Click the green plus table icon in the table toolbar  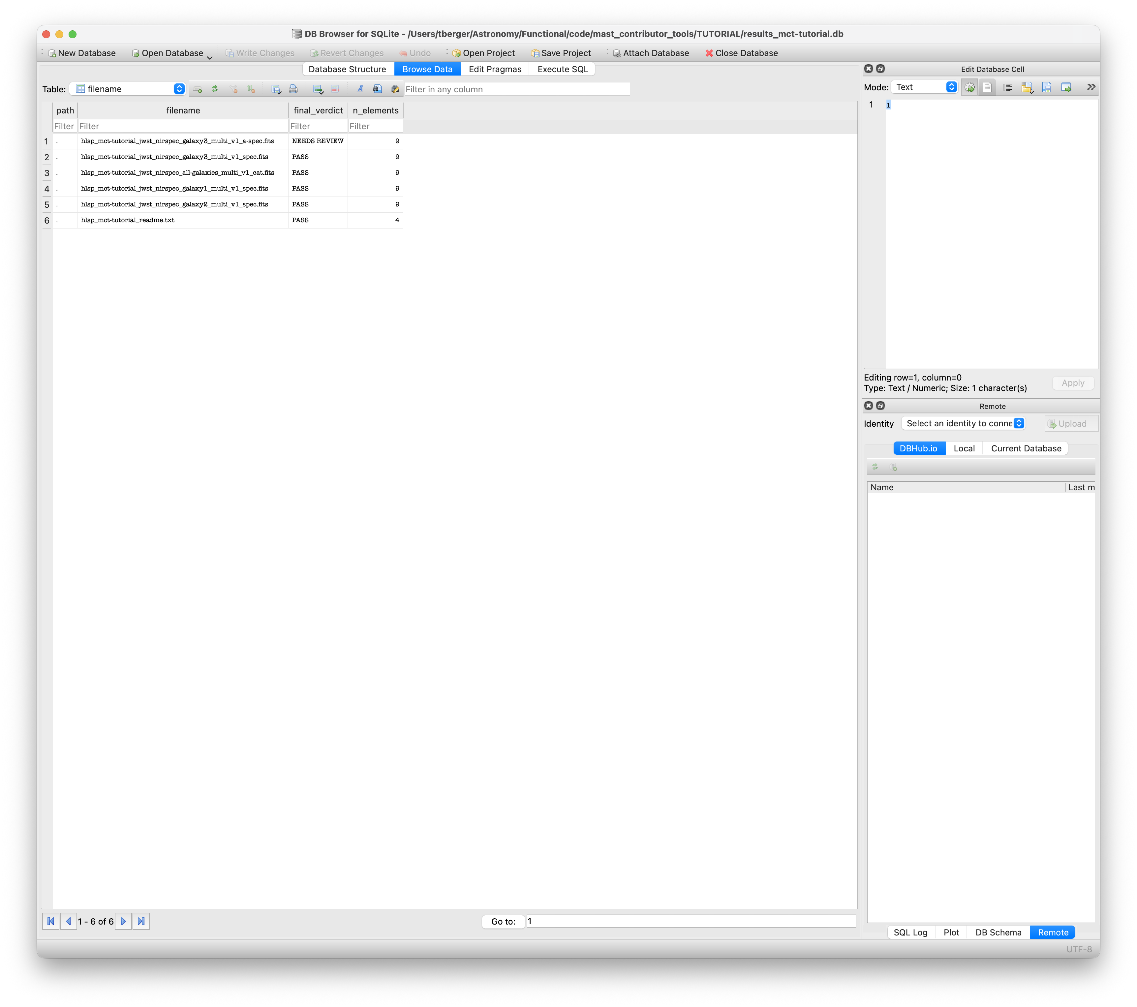click(198, 89)
